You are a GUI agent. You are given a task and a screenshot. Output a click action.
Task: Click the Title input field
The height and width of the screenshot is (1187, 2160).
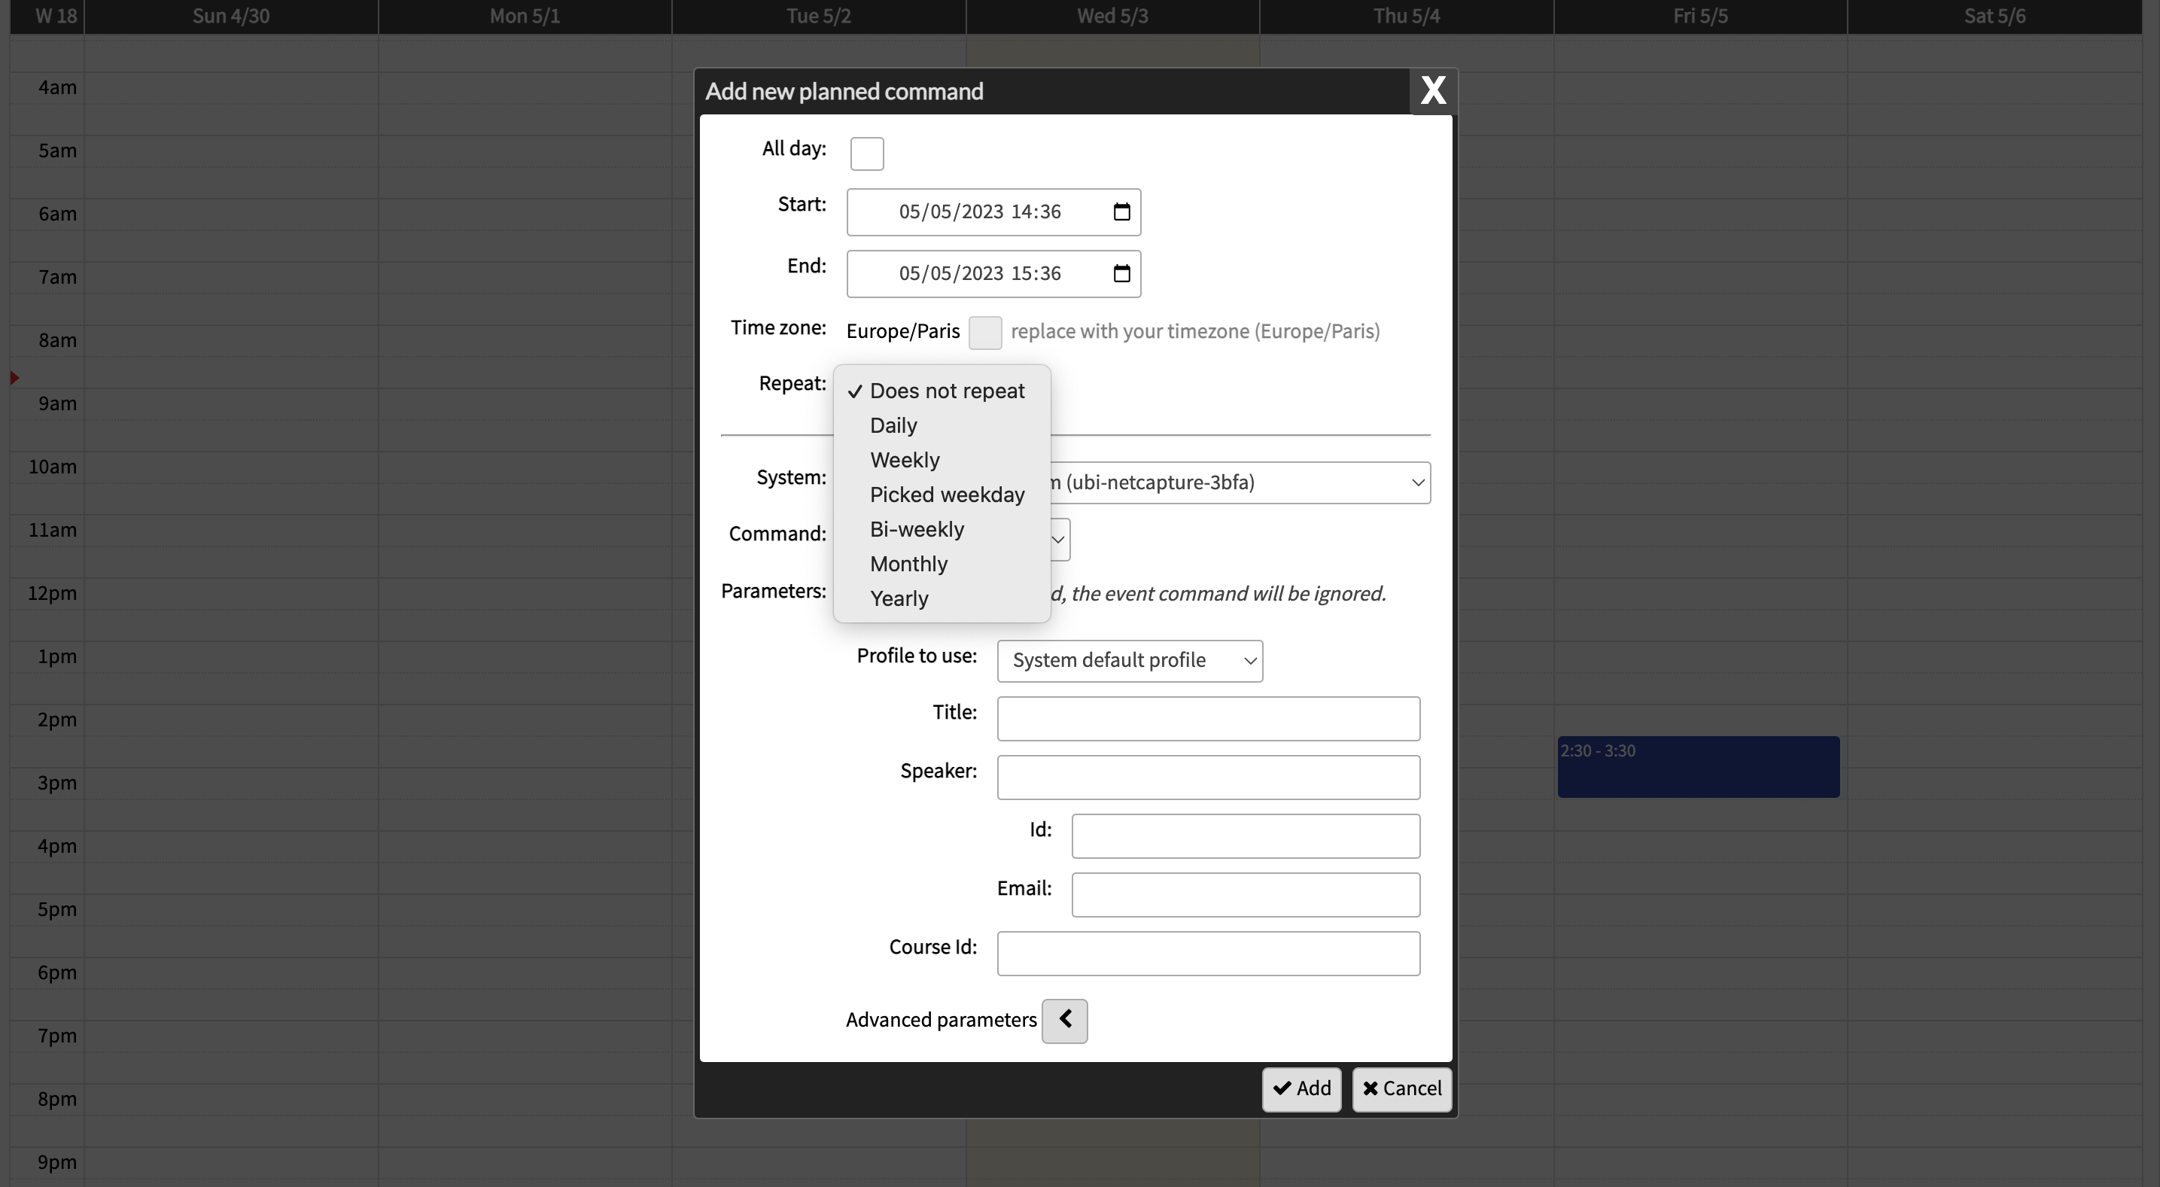click(x=1208, y=719)
